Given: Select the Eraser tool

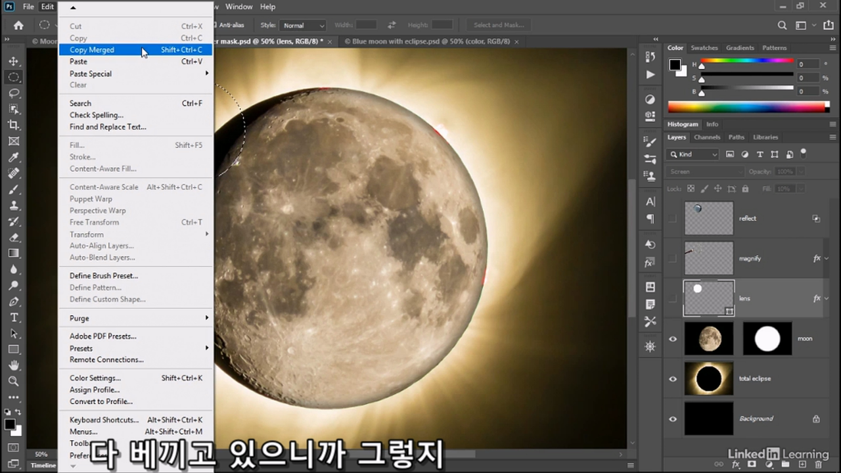Looking at the screenshot, I should click(14, 237).
